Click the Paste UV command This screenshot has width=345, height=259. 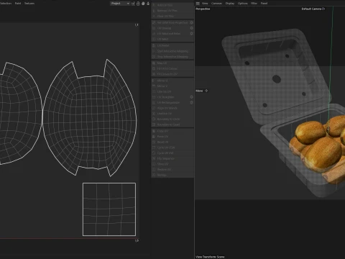(172, 137)
